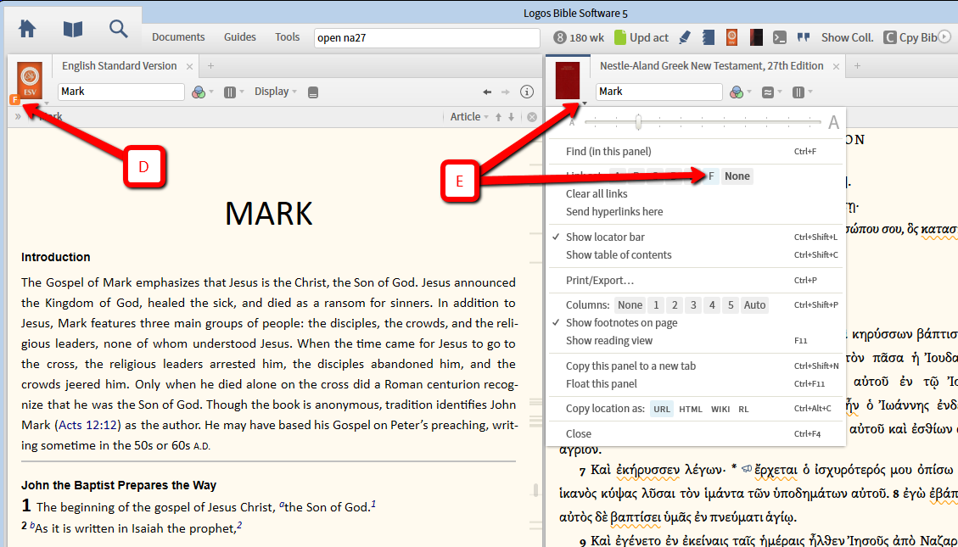Viewport: 958px width, 547px height.
Task: Click the ESV read aloud icon
Action: [313, 92]
